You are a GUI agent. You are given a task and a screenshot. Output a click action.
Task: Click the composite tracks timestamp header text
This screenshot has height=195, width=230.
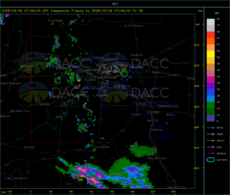(72, 11)
